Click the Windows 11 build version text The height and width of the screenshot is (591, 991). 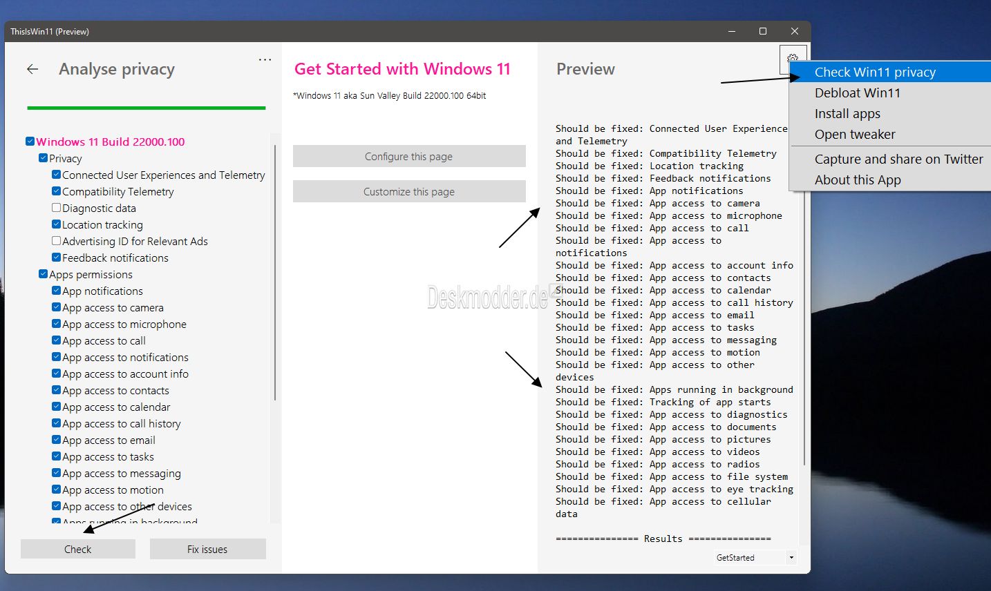[389, 95]
